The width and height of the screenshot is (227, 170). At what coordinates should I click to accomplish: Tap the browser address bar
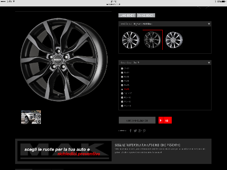pyautogui.click(x=113, y=4)
